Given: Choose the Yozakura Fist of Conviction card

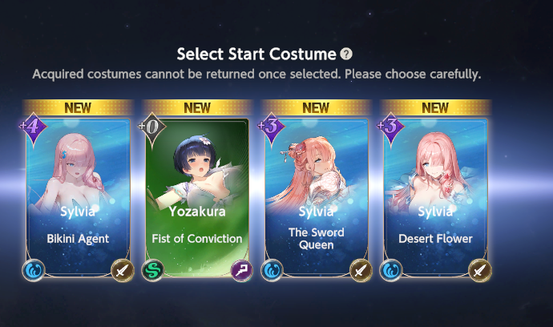Looking at the screenshot, I should point(197,197).
